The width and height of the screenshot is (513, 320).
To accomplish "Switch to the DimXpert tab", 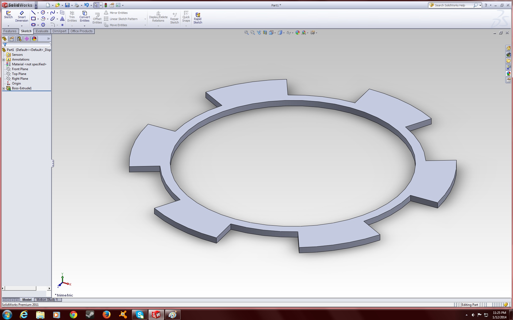I will tap(59, 31).
